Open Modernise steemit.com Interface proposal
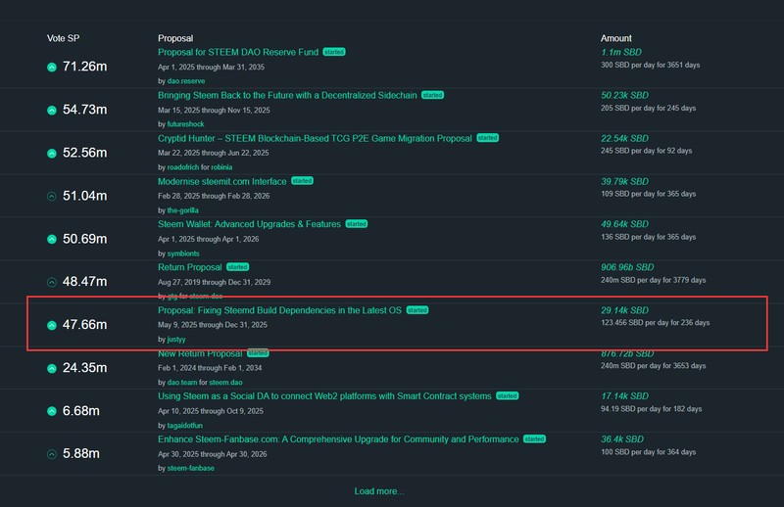This screenshot has height=507, width=784. pyautogui.click(x=222, y=181)
